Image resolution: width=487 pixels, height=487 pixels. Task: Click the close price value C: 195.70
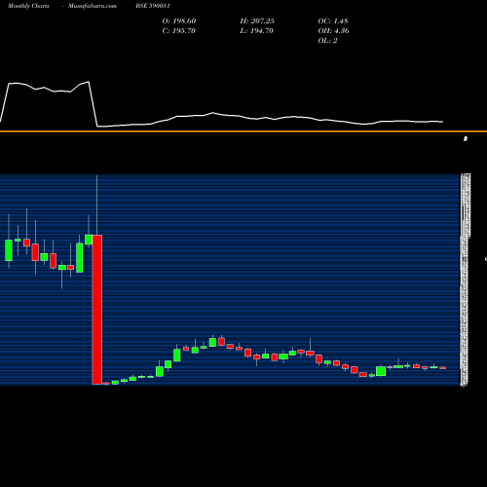[x=178, y=31]
